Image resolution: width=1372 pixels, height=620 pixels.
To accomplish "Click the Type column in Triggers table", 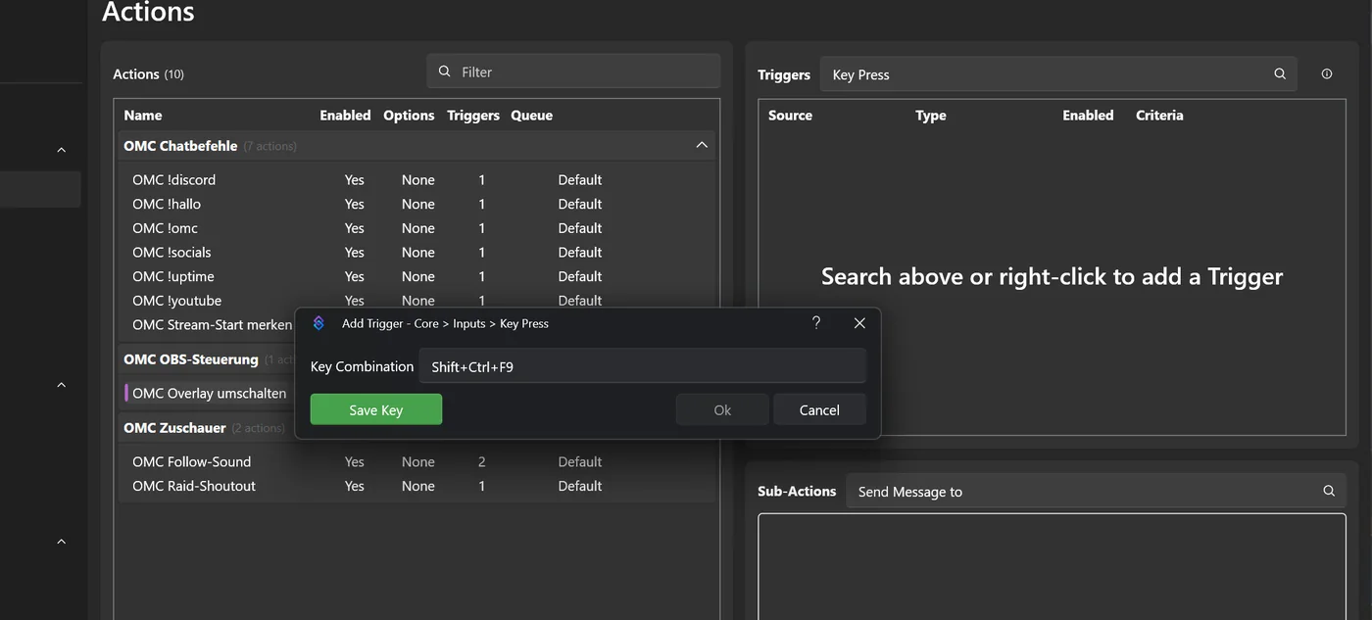I will click(931, 116).
